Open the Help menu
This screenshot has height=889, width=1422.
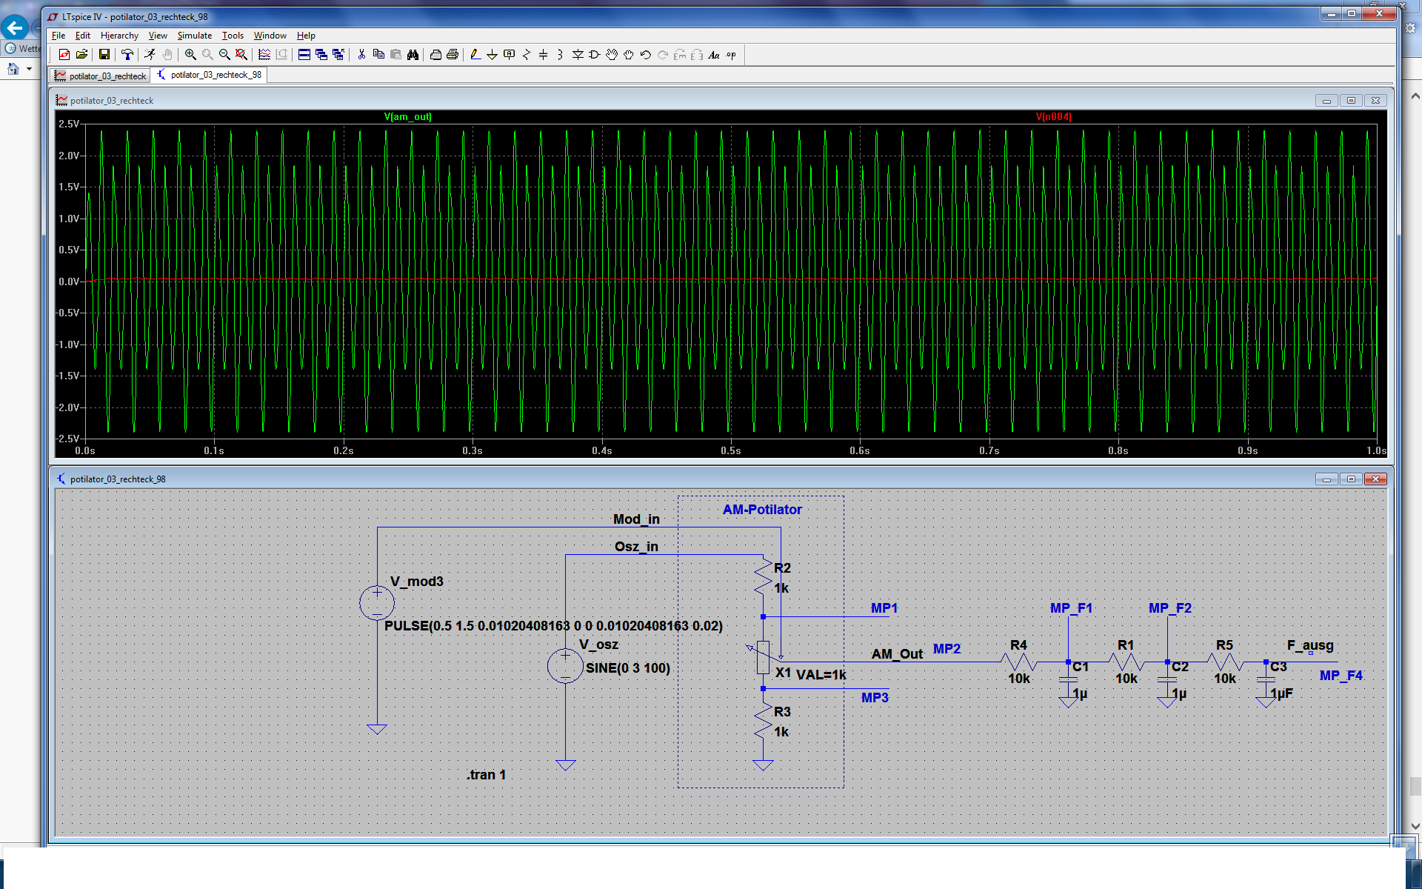pos(306,36)
